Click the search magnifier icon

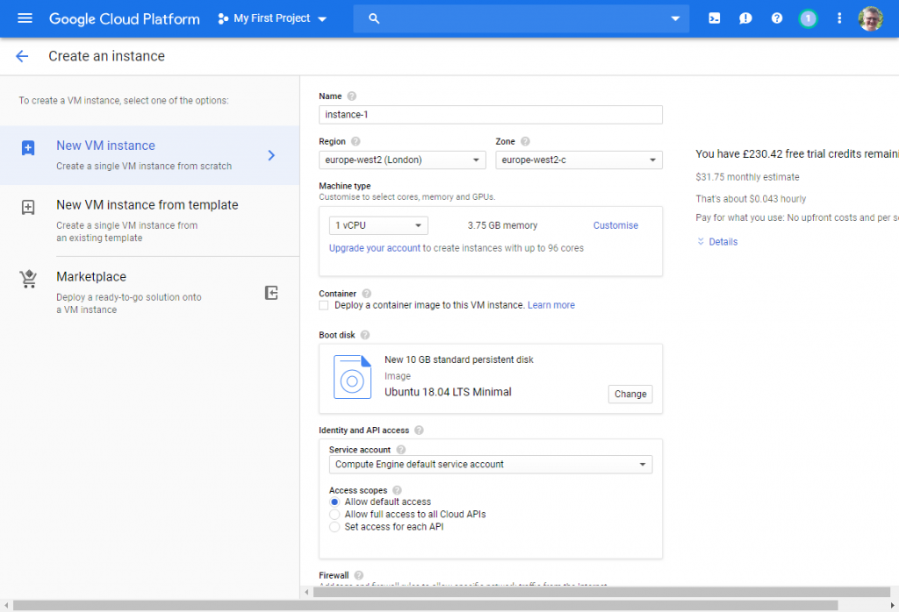tap(374, 18)
